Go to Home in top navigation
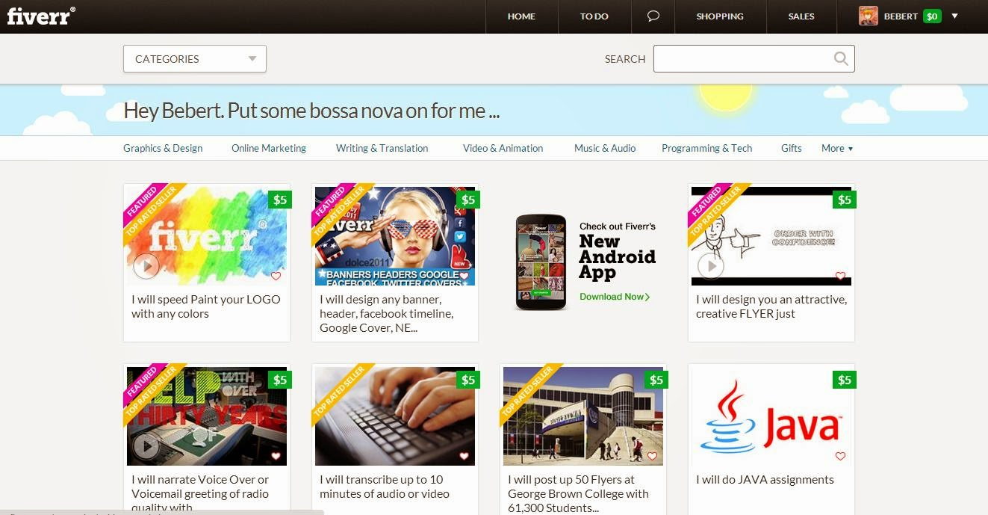 point(521,16)
